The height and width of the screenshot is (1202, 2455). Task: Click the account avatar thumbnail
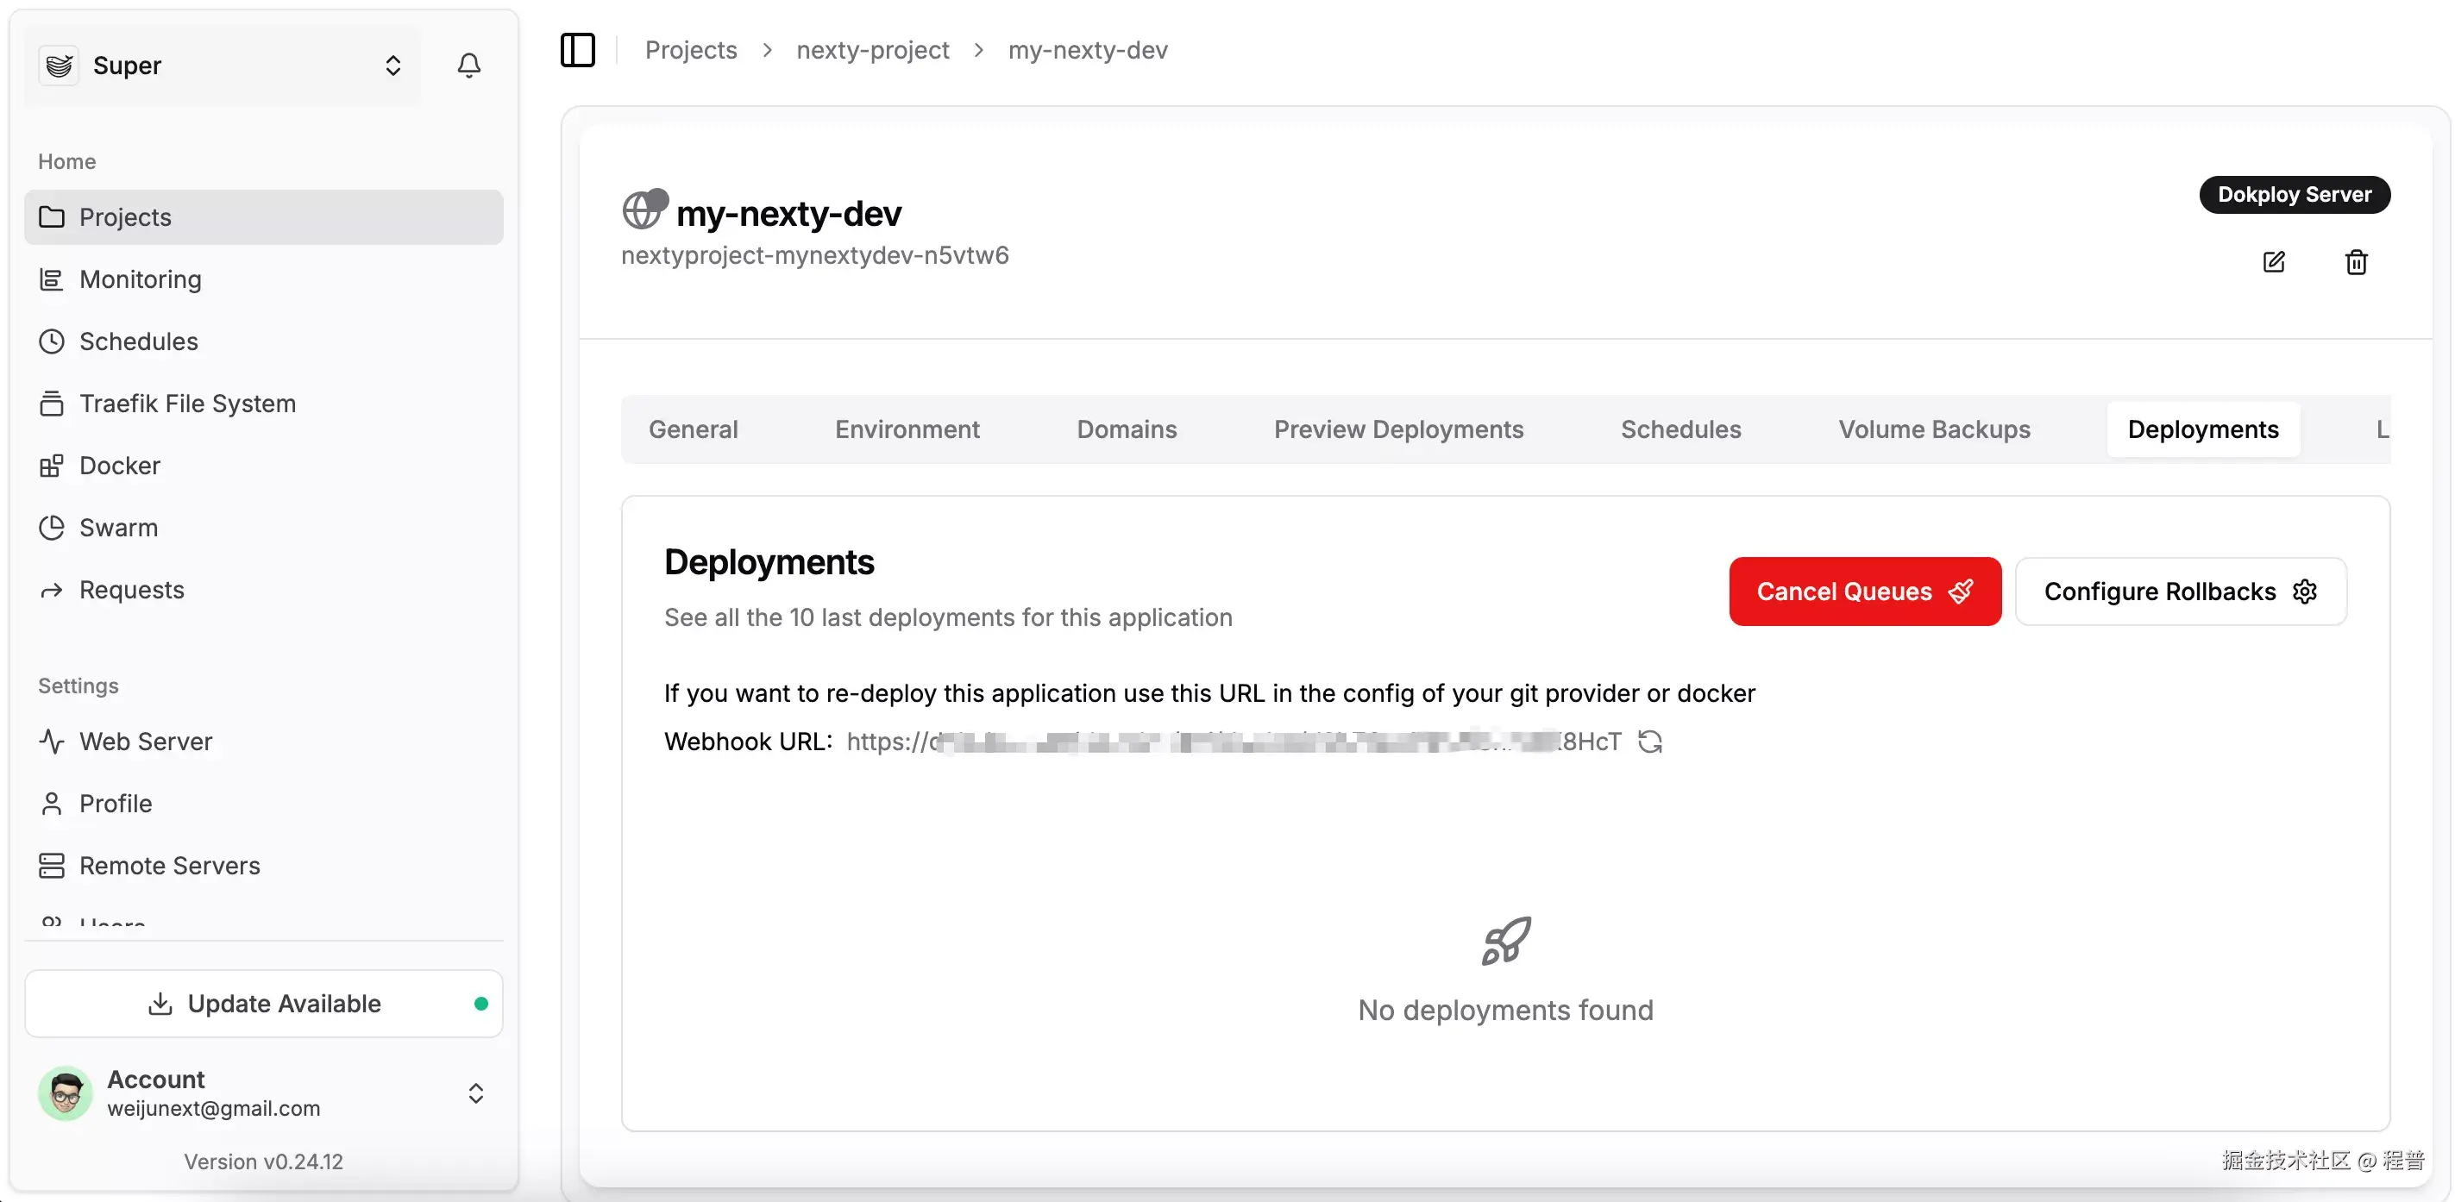64,1093
